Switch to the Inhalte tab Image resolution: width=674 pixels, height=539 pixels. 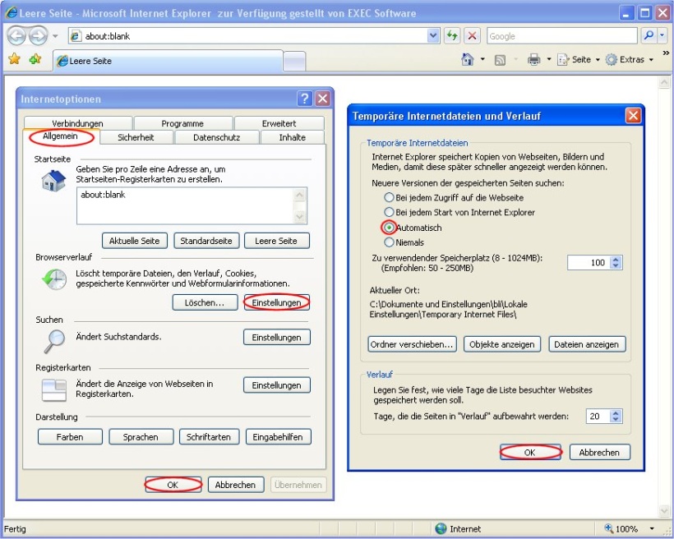tap(293, 137)
